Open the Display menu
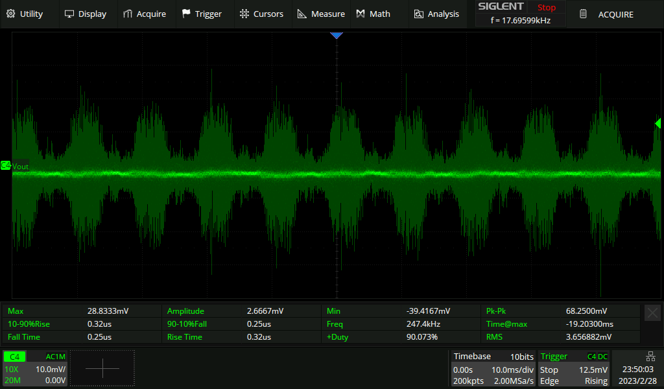The image size is (664, 389). coord(85,14)
